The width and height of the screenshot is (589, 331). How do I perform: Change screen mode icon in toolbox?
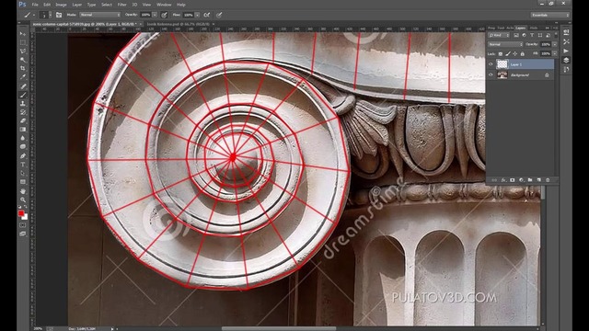[x=22, y=234]
